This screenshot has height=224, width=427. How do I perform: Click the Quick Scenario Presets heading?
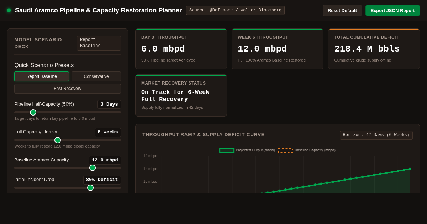tap(44, 65)
